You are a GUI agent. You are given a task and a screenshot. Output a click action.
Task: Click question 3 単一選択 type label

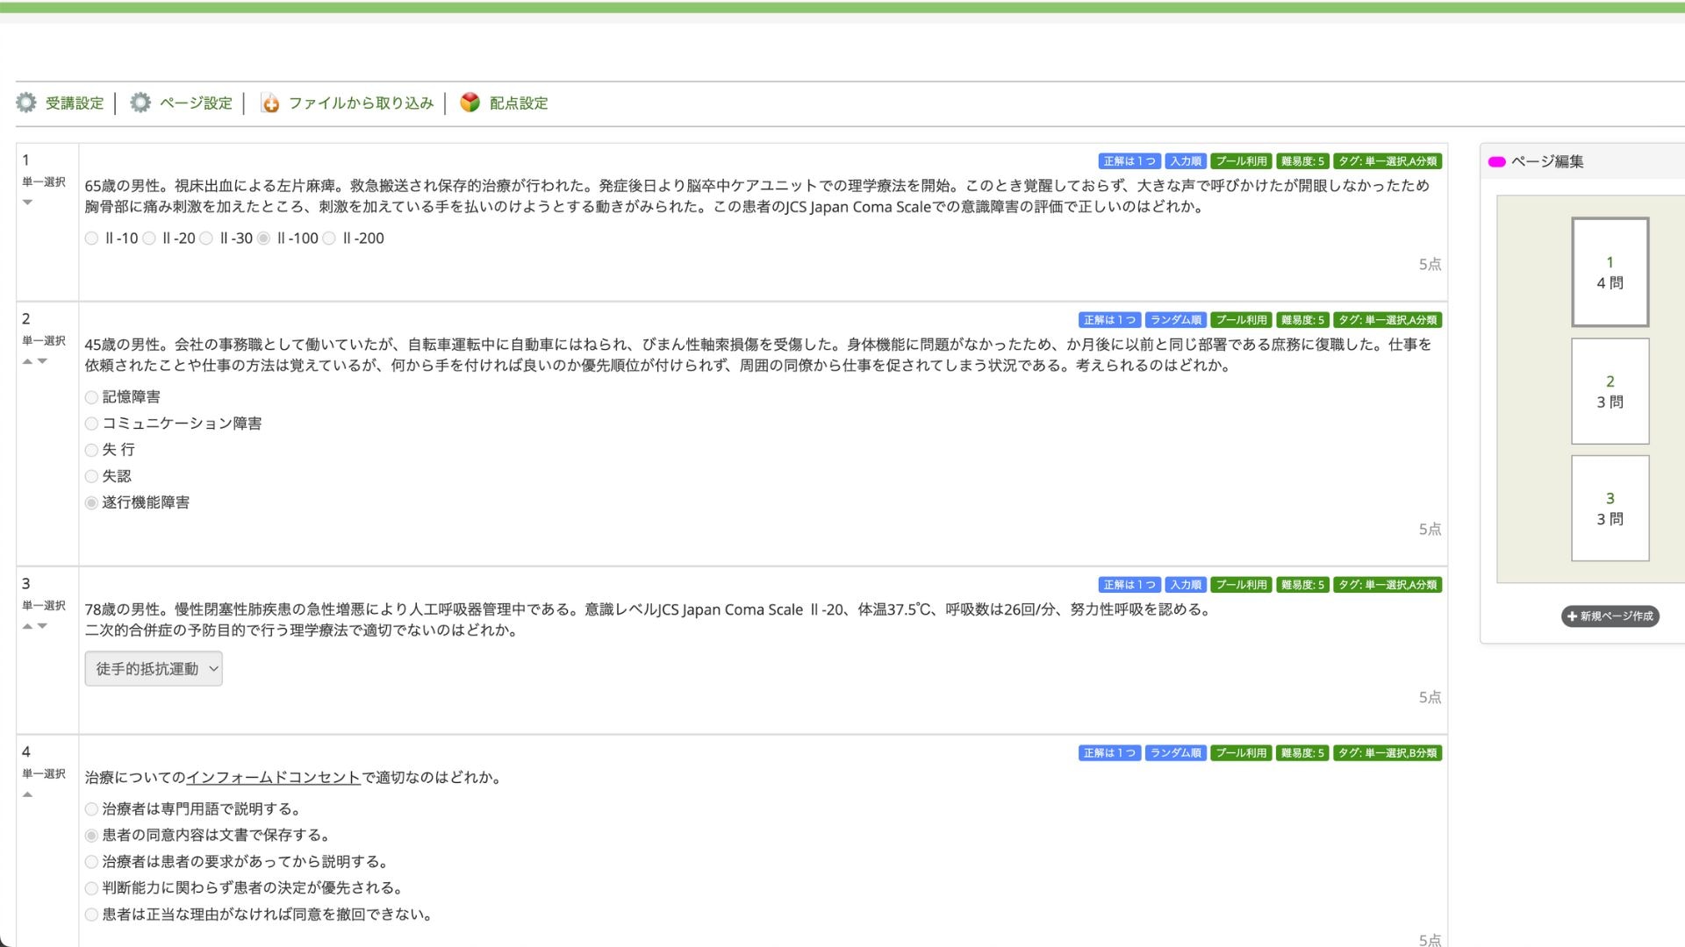click(x=44, y=605)
